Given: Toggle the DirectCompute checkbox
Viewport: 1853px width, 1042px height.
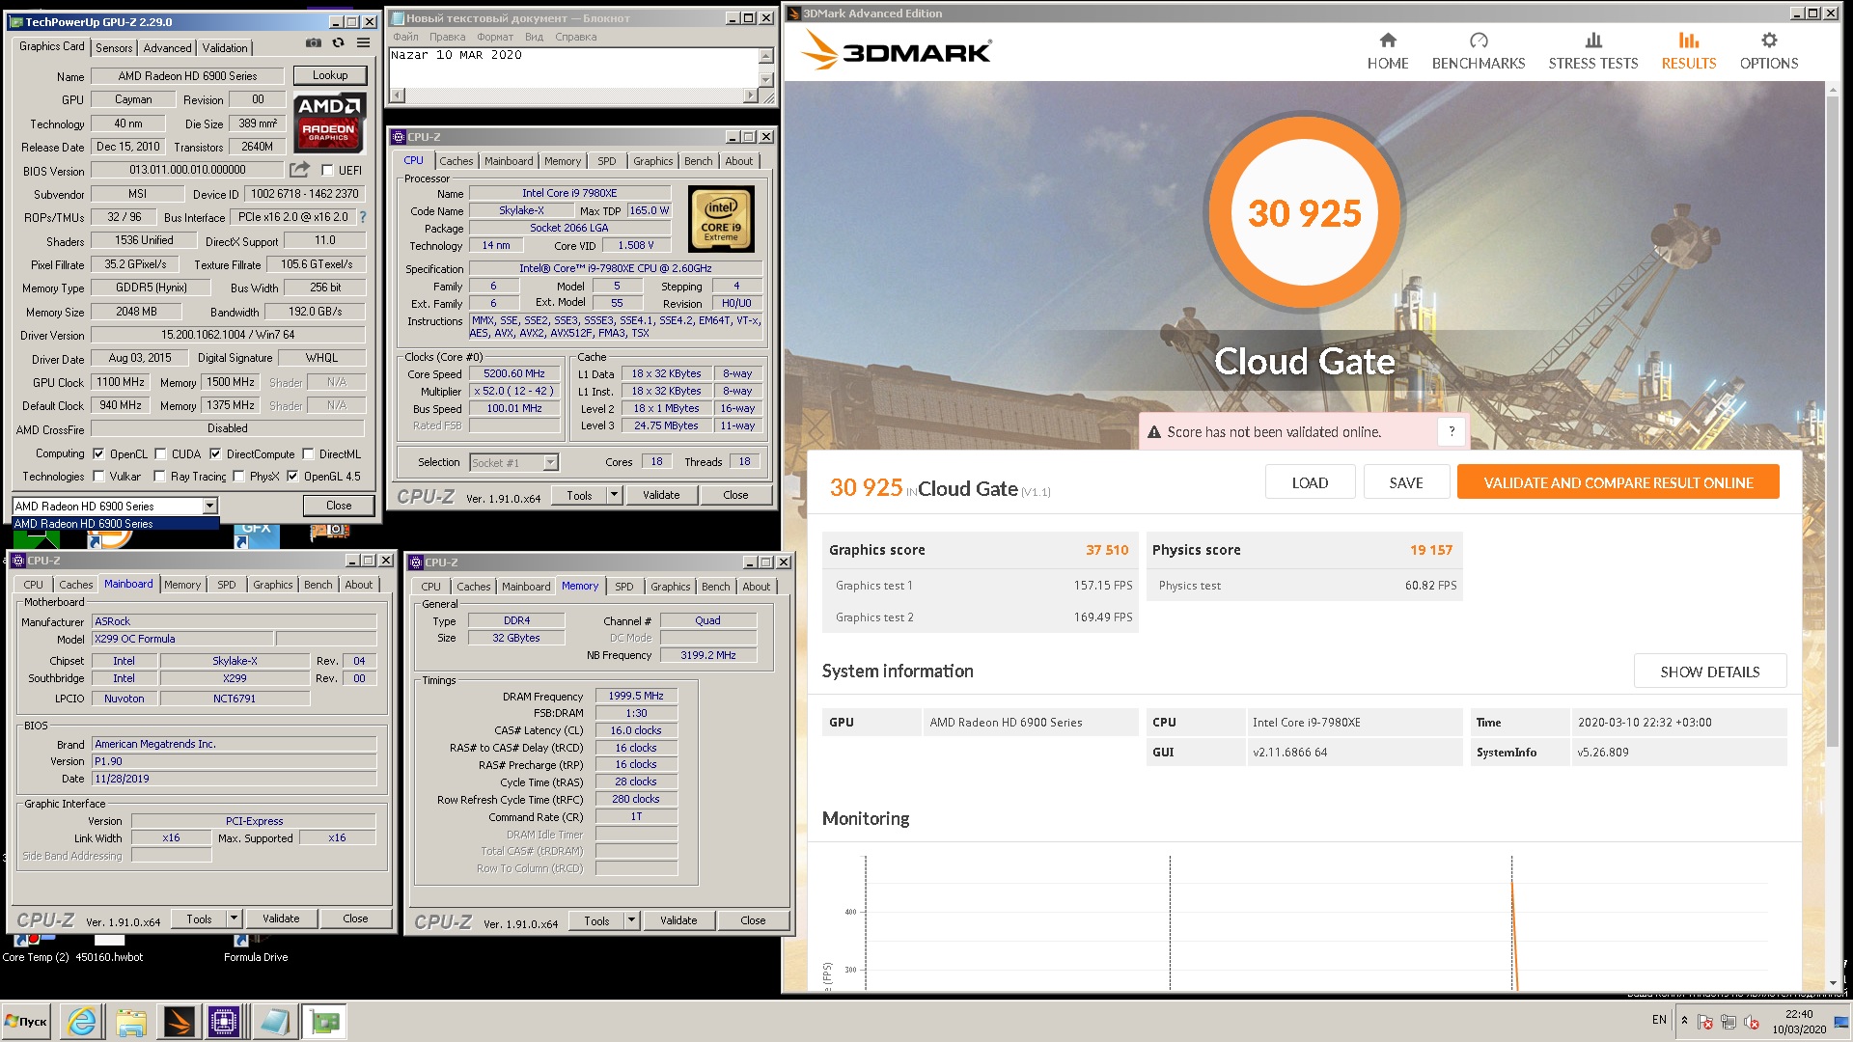Looking at the screenshot, I should 215,454.
